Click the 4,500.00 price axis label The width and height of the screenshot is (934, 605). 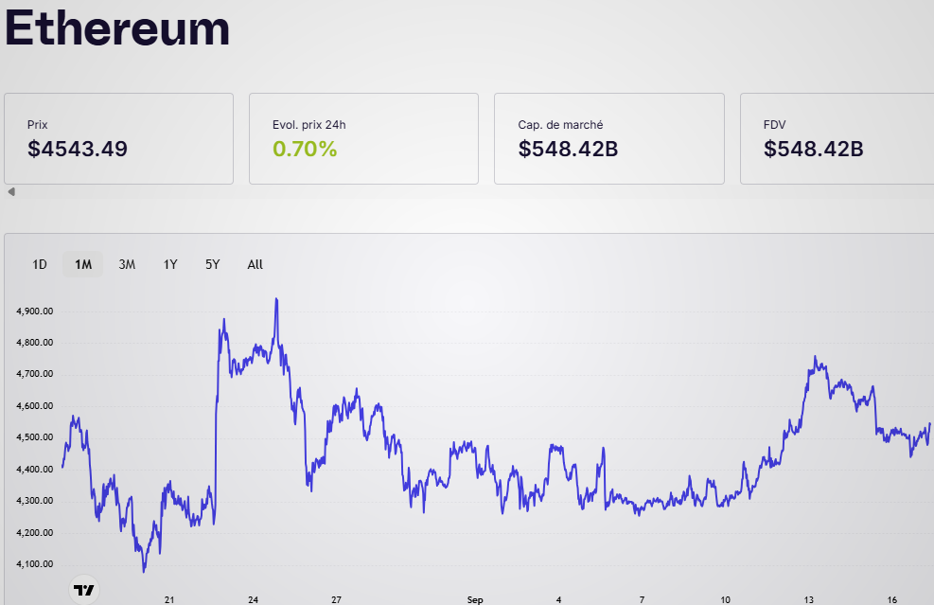34,437
